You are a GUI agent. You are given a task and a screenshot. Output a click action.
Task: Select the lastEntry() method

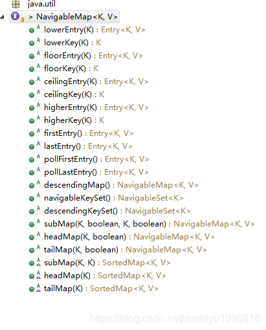88,146
